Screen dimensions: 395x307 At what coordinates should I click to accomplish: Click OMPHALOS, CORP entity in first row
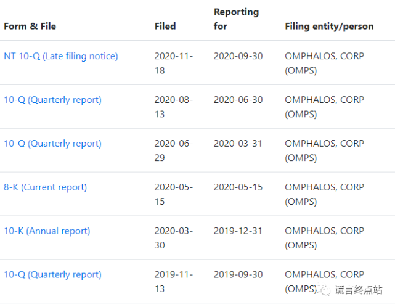pos(325,63)
